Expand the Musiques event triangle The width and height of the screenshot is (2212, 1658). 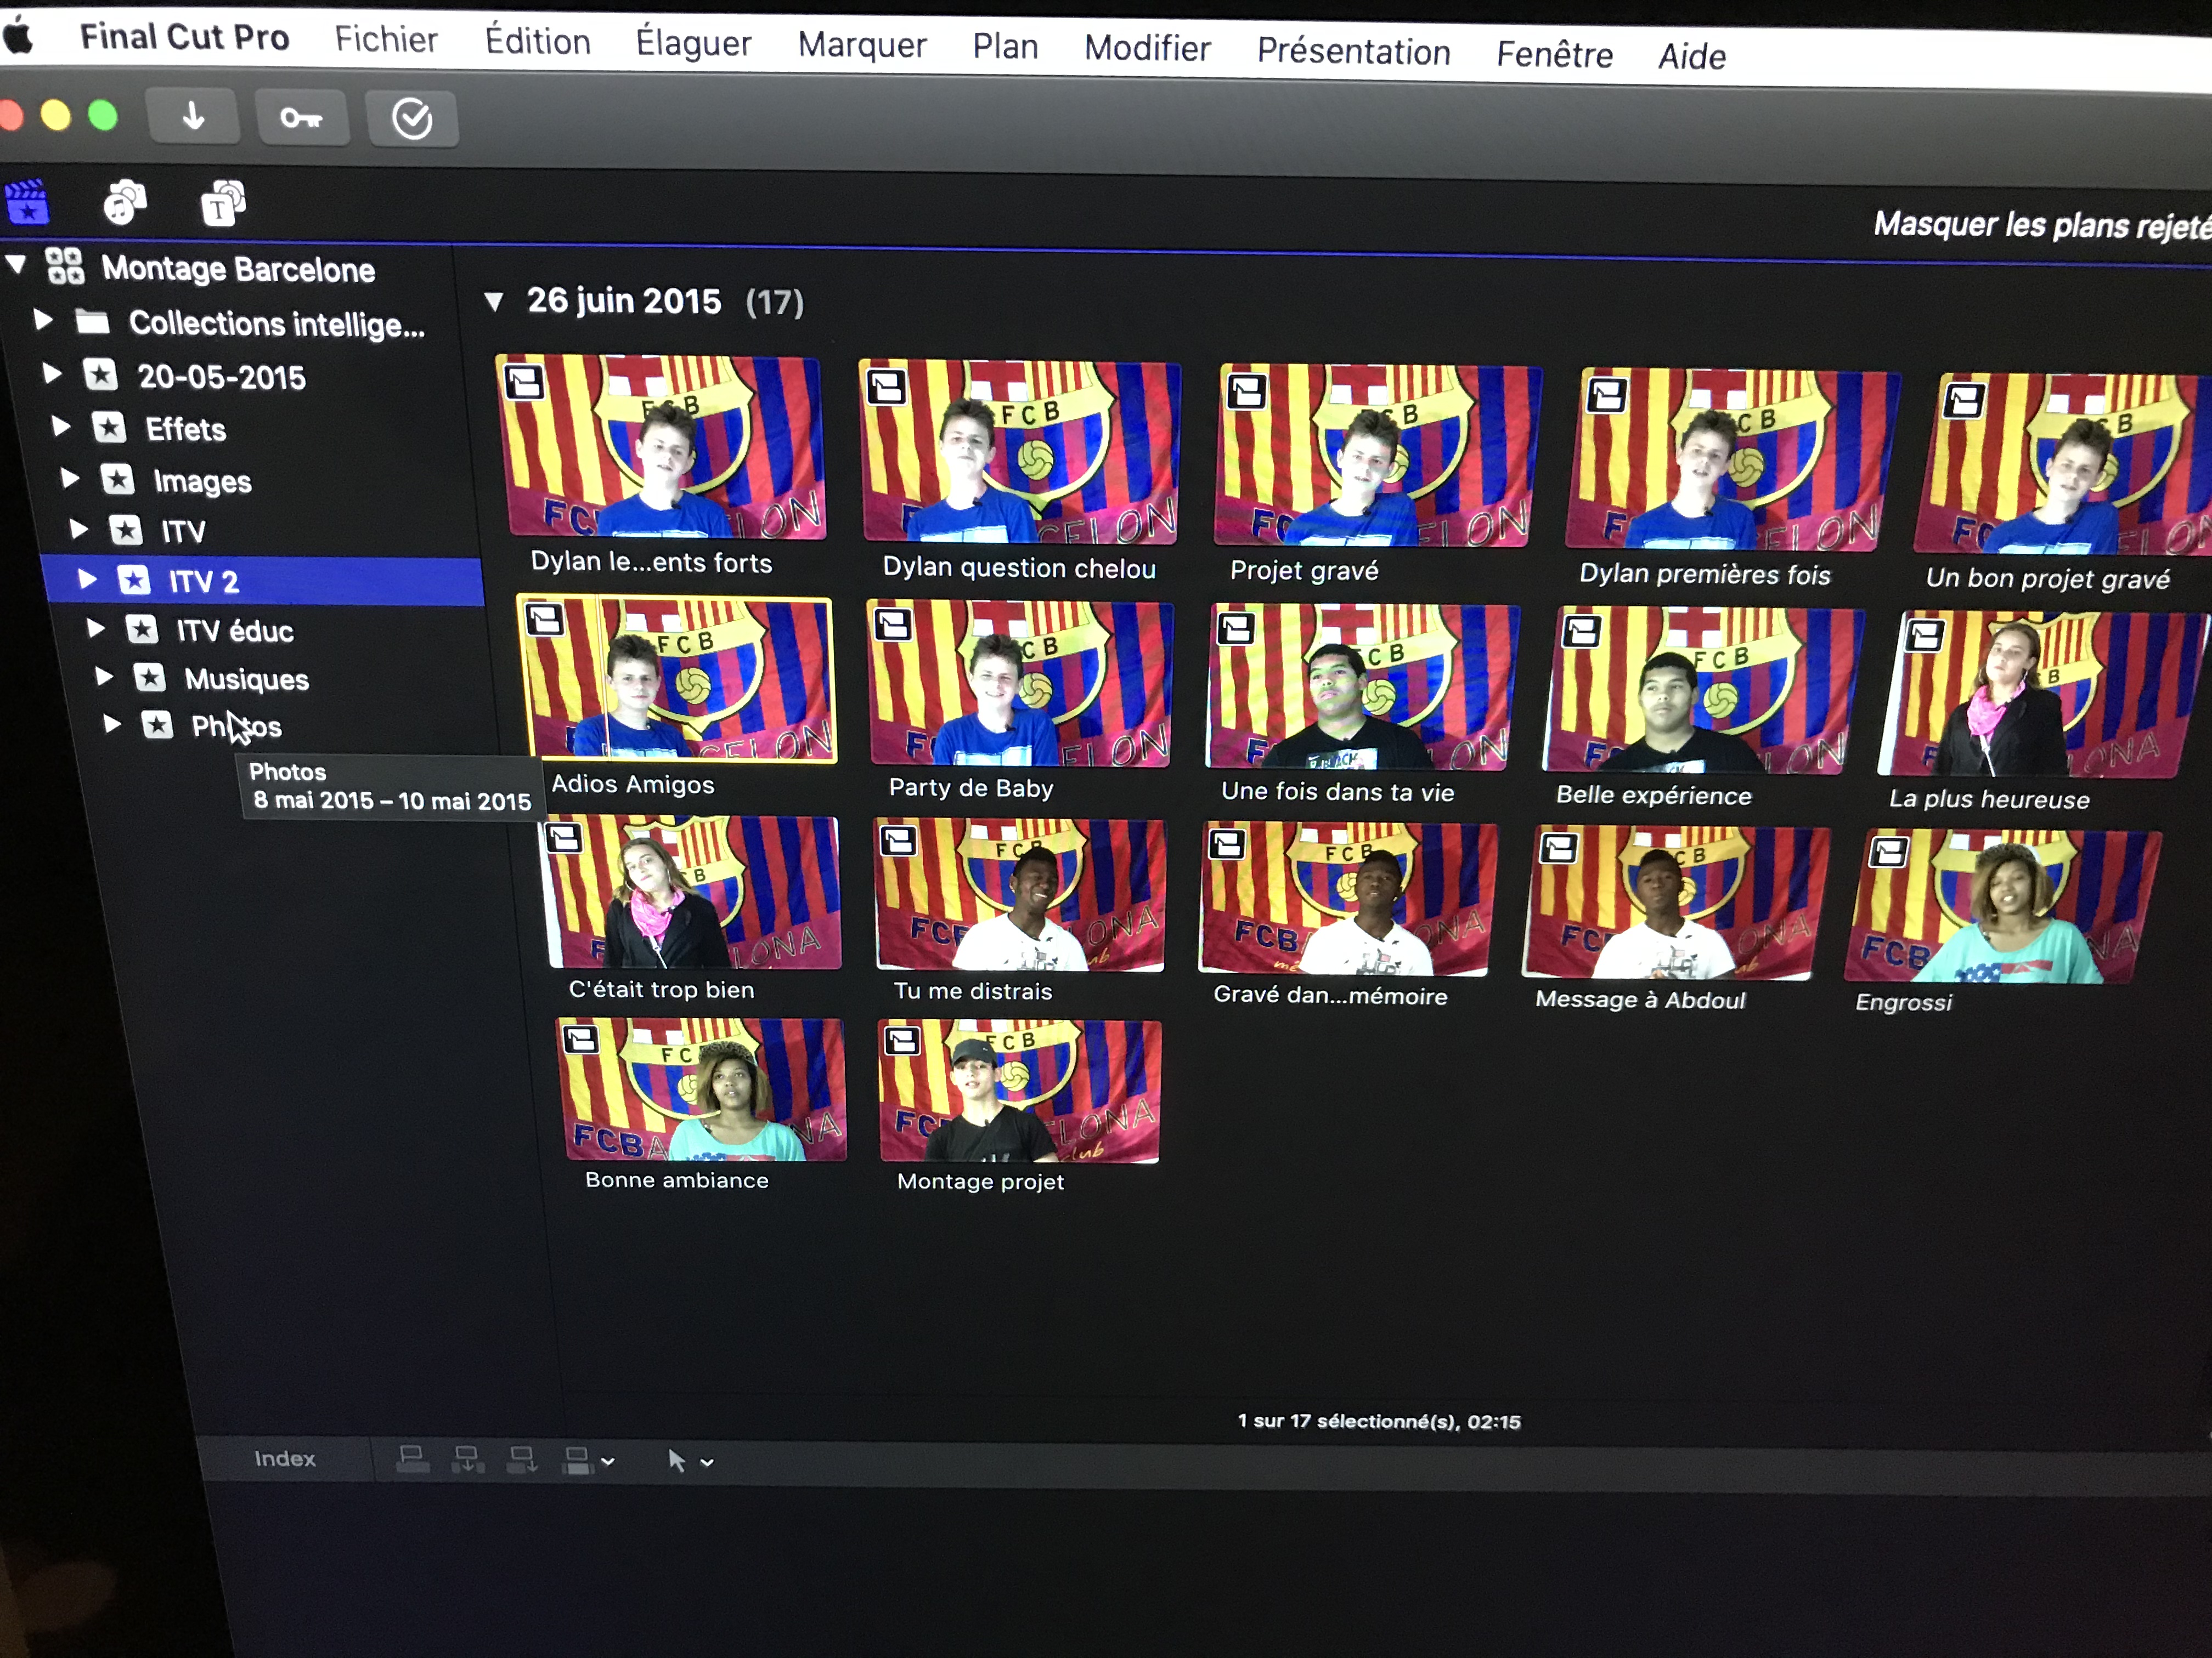104,677
